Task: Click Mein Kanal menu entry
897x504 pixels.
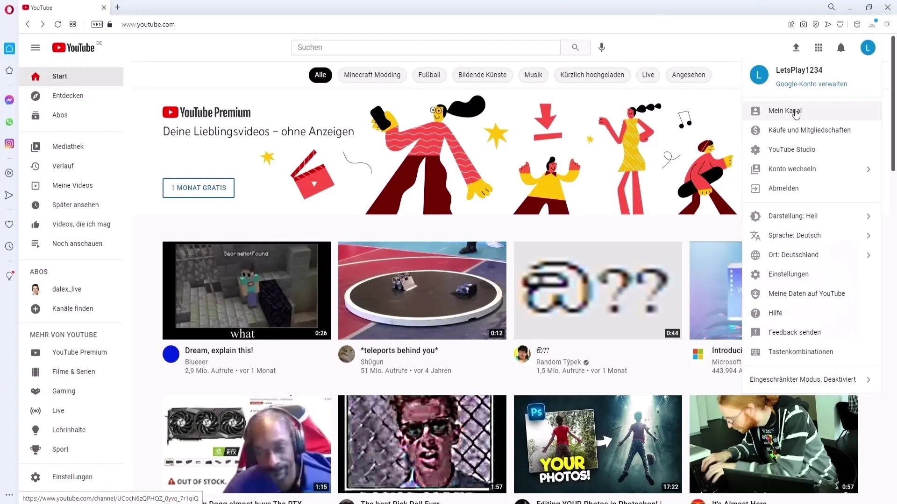Action: pyautogui.click(x=785, y=110)
